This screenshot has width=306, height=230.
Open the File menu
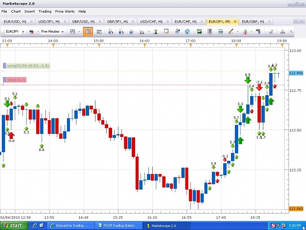(4, 11)
